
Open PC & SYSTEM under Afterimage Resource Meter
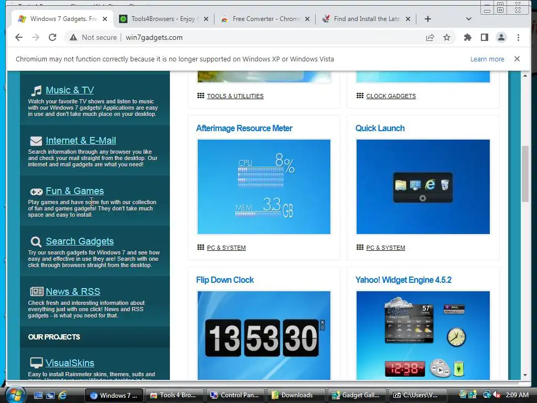pyautogui.click(x=227, y=248)
